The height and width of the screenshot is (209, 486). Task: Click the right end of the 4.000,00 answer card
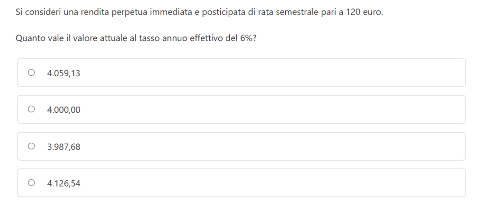click(x=451, y=110)
